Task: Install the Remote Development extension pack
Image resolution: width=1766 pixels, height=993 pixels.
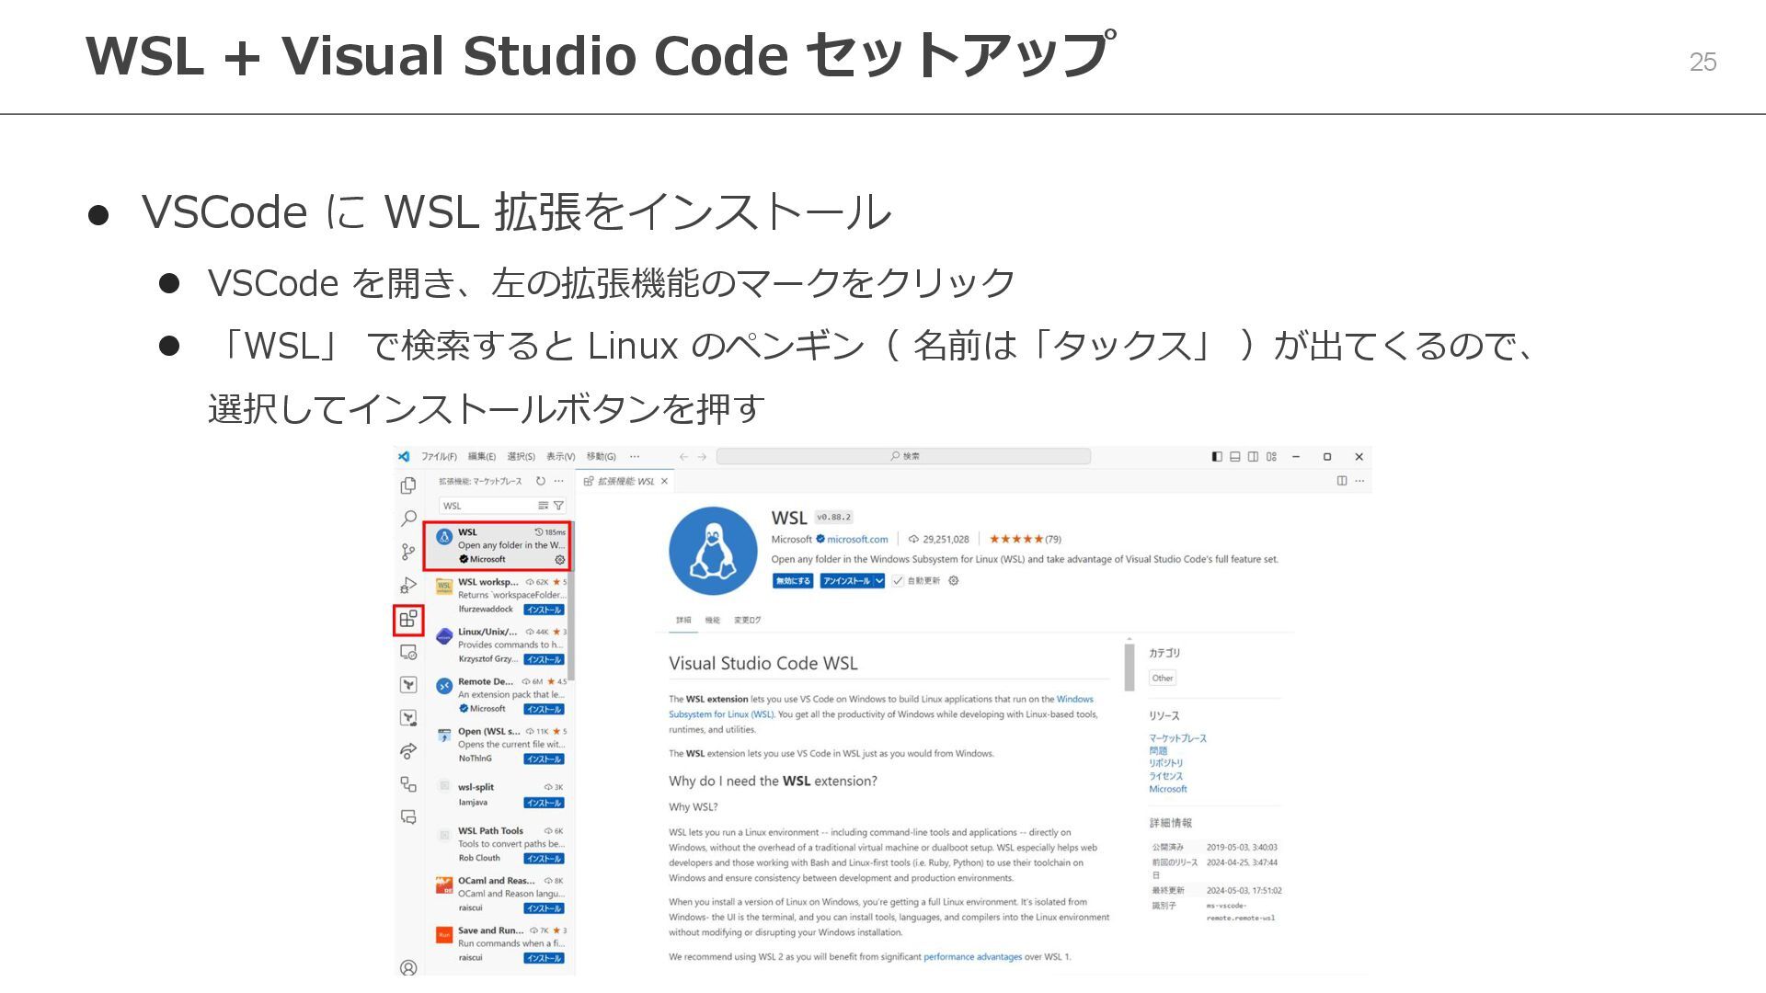Action: point(544,709)
